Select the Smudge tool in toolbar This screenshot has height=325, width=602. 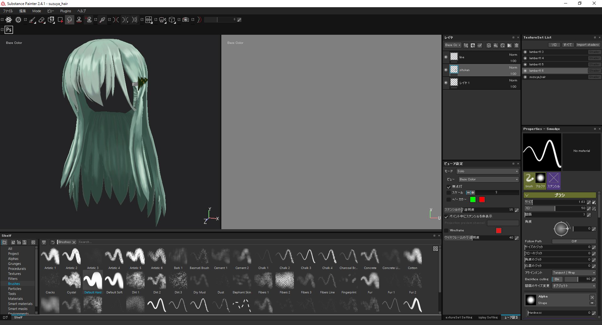coord(69,20)
